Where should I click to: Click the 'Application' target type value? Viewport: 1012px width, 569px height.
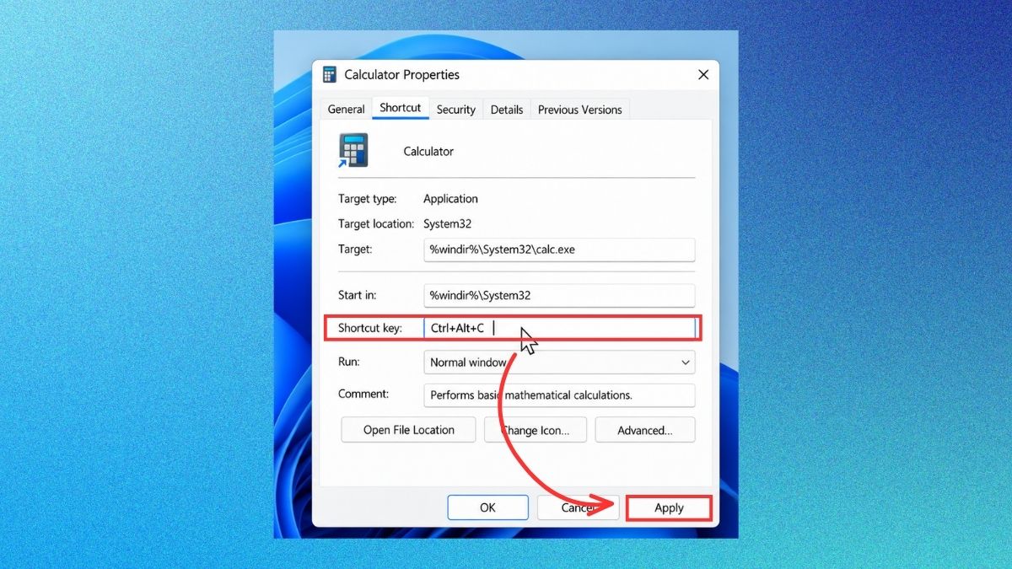pyautogui.click(x=450, y=199)
